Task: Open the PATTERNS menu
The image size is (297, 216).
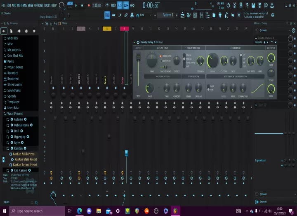Action: 22,5
